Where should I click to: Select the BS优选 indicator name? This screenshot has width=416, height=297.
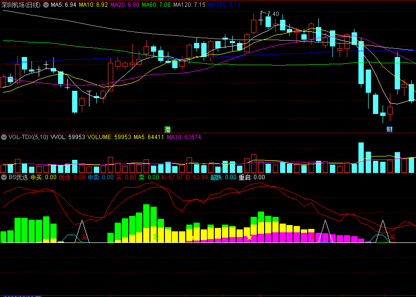click(x=18, y=177)
